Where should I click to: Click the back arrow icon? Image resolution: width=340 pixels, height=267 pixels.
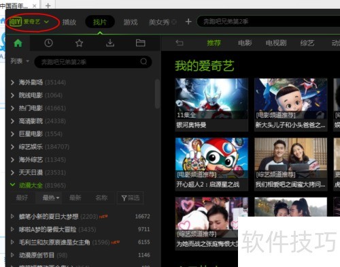[x=180, y=43]
